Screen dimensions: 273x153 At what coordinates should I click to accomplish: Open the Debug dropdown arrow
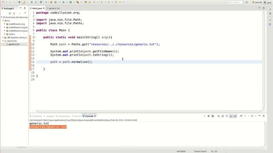click(x=67, y=2)
